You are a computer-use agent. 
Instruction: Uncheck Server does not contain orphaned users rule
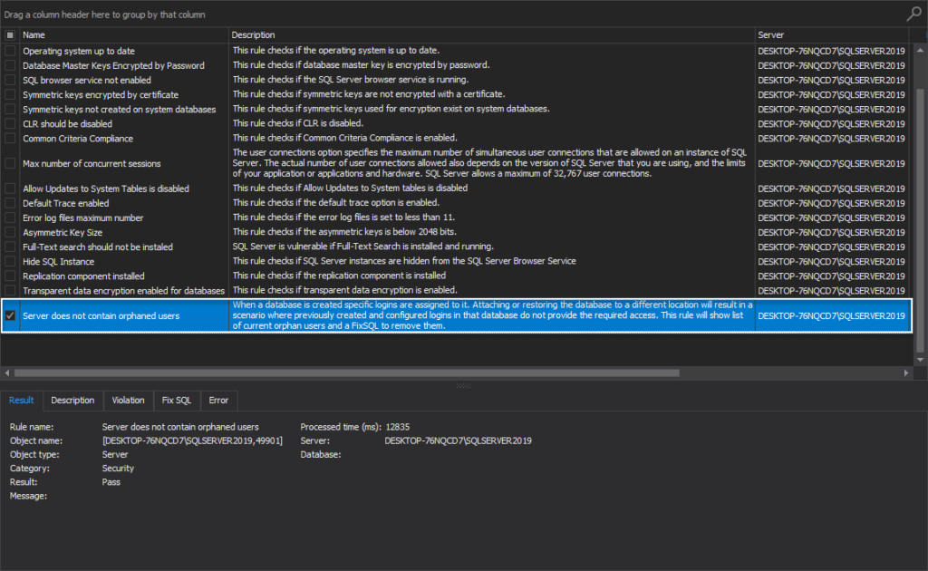click(x=8, y=315)
